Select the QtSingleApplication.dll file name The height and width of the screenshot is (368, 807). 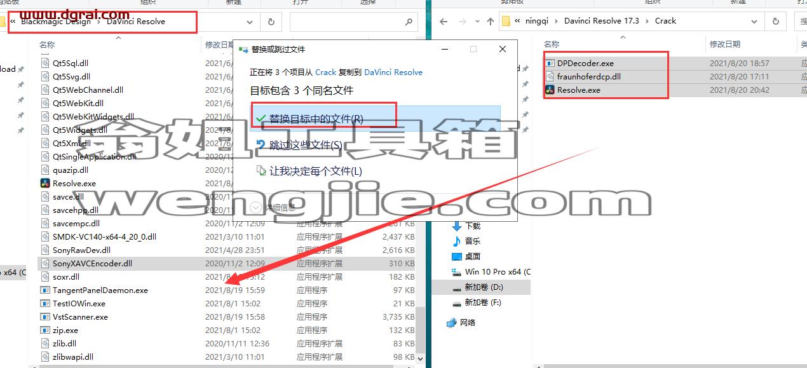(95, 156)
